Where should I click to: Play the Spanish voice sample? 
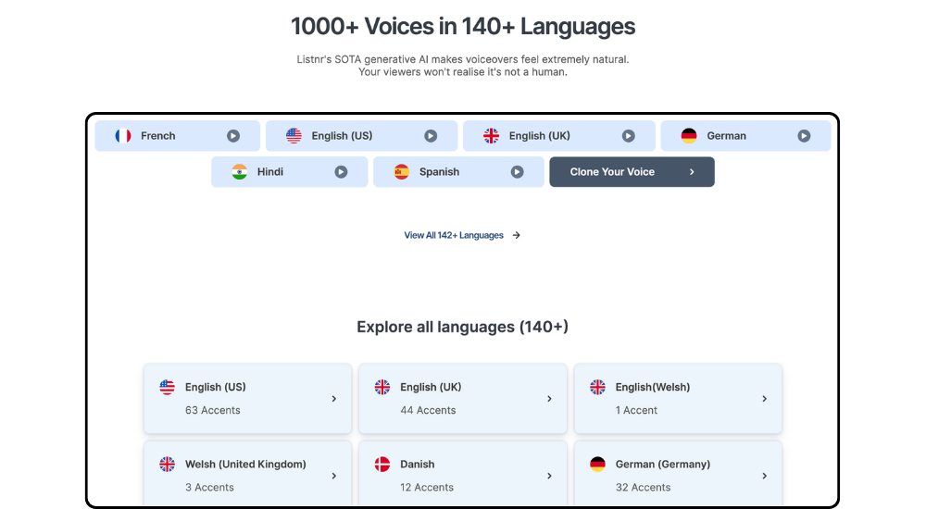click(517, 172)
